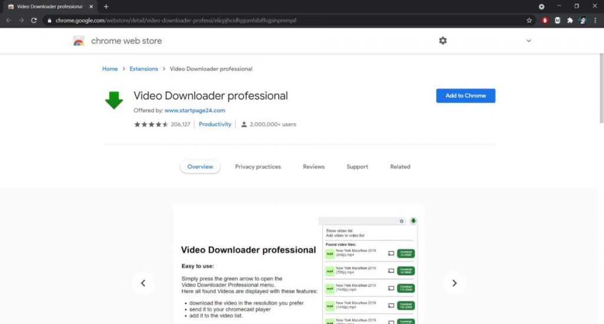Close the Video Downloader professional tab
This screenshot has height=324, width=604.
(x=91, y=6)
